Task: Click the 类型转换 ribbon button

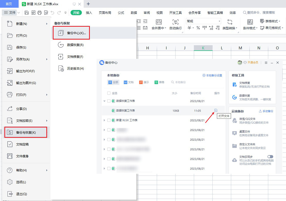Action: point(230,24)
